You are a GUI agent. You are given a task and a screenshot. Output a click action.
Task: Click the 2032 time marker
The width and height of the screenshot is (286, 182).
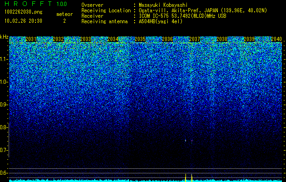pos(58,39)
